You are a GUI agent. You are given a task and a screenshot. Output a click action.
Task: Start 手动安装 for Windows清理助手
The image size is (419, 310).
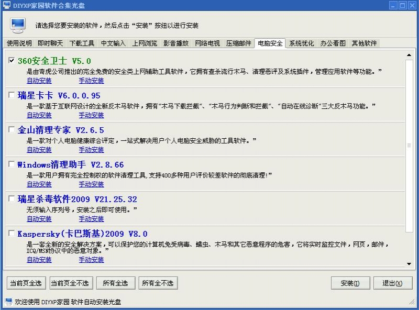[91, 184]
